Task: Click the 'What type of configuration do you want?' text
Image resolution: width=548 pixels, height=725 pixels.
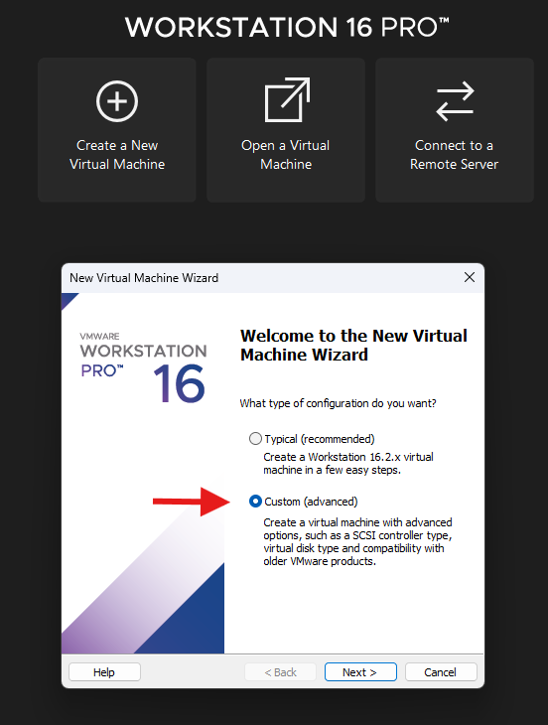Action: [x=338, y=403]
